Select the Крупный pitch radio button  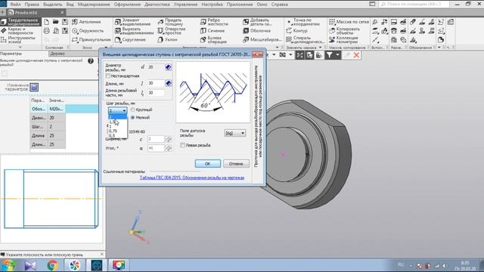pos(133,110)
